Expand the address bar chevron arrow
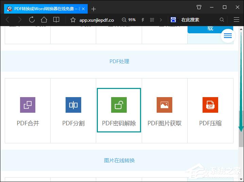This screenshot has width=244, height=182. (x=161, y=20)
